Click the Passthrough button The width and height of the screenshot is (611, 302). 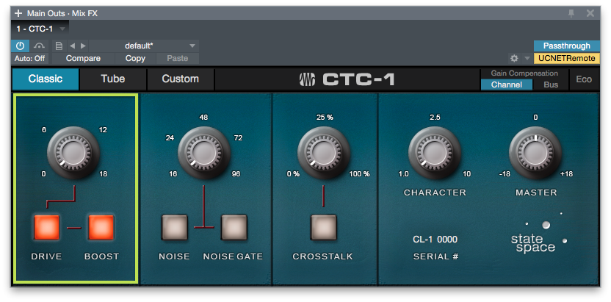[x=567, y=46]
